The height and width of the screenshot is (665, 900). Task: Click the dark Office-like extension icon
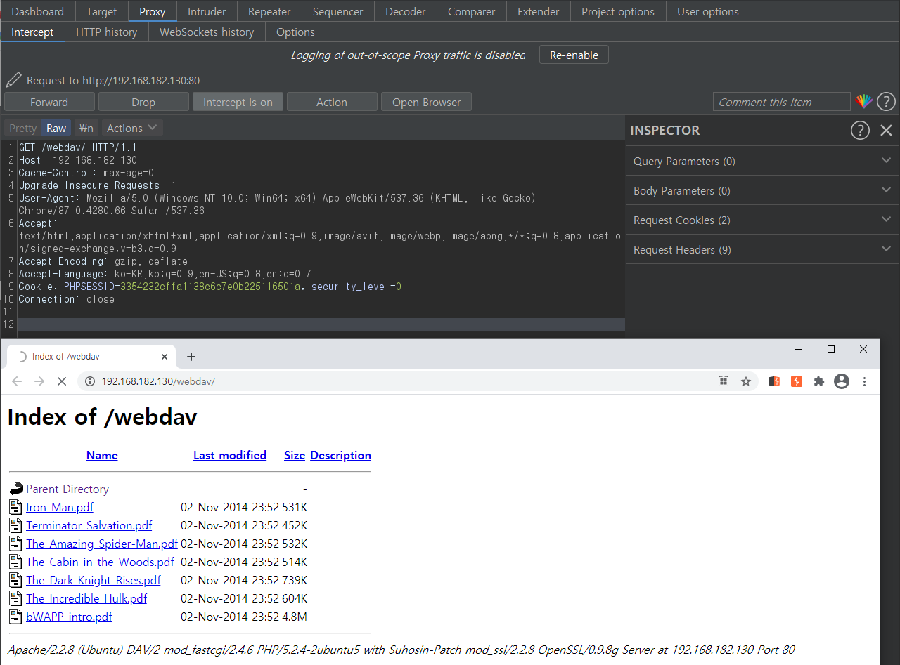(774, 381)
